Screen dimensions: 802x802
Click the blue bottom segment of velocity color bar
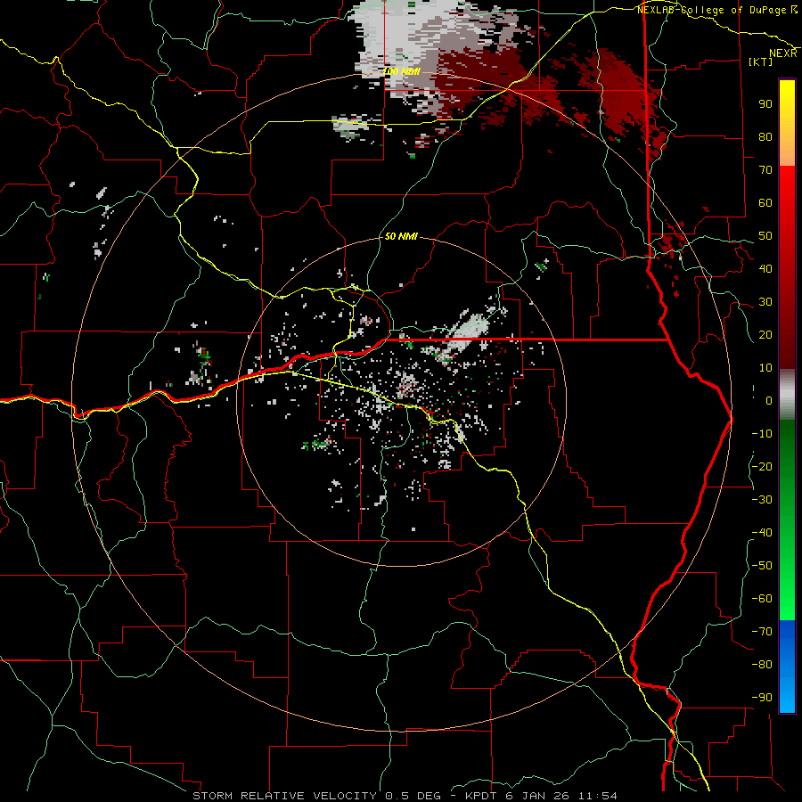coord(787,667)
